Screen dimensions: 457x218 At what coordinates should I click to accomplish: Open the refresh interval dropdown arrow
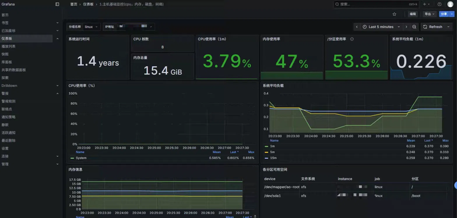tap(448, 27)
